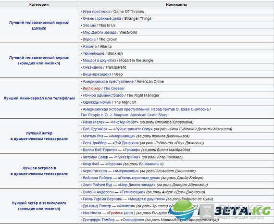Screen dimensions: 274x224
Task: Open the 'Это мы' link
Action: tap(89, 25)
